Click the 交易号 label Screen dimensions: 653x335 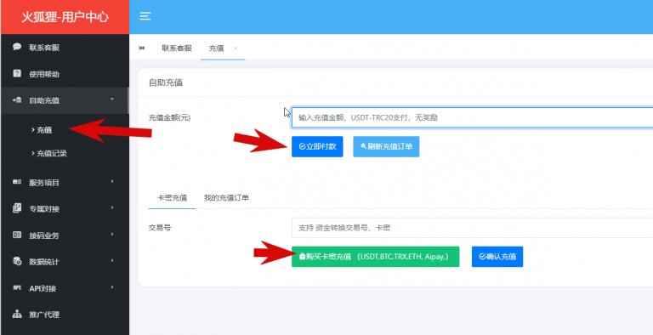(x=160, y=228)
